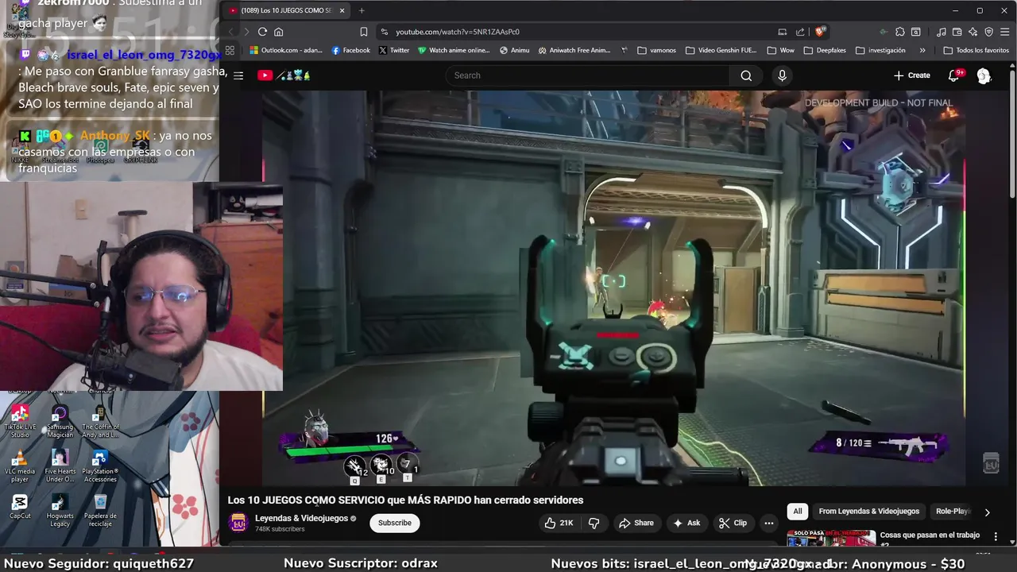Open a new browser tab
This screenshot has width=1017, height=572.
(x=362, y=10)
